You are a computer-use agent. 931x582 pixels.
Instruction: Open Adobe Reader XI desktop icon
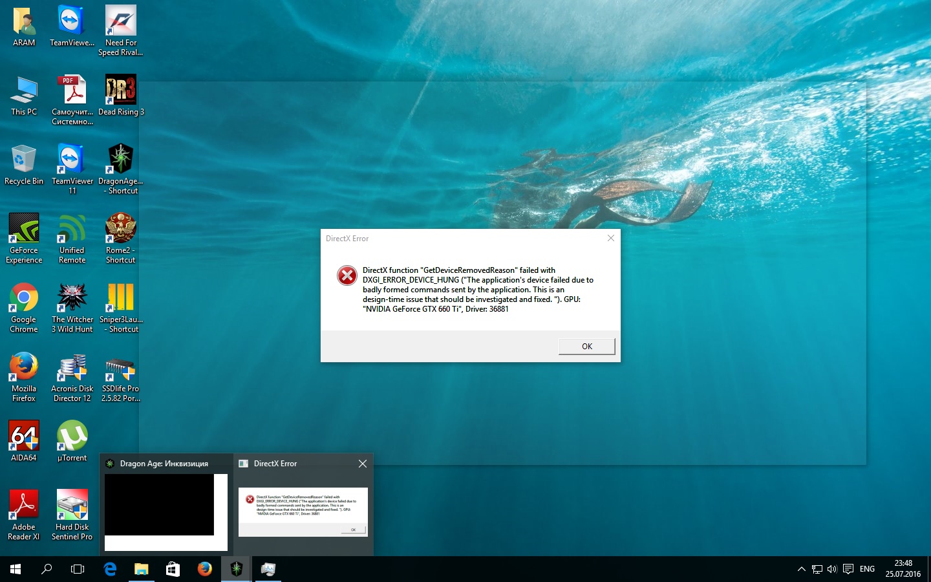pos(24,515)
